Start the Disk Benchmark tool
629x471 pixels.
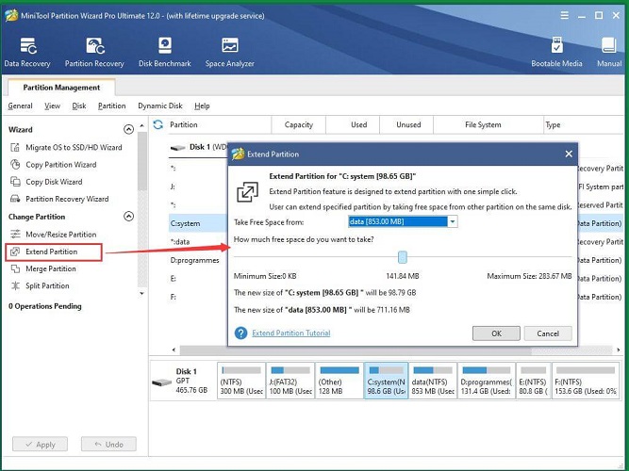164,52
